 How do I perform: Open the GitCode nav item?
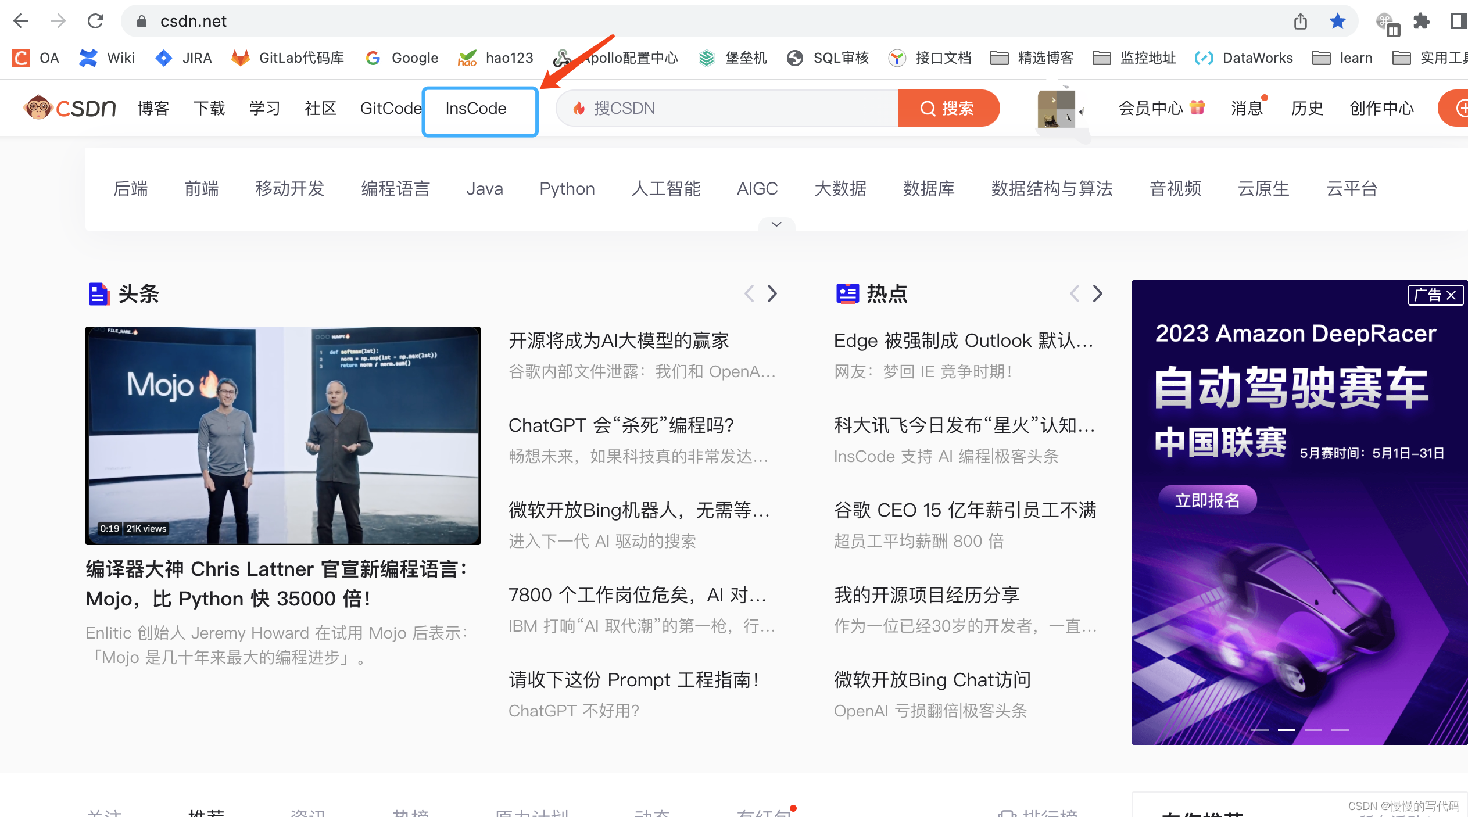point(391,108)
